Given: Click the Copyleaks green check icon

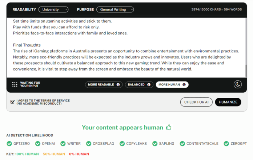Looking at the screenshot, I should (122, 144).
